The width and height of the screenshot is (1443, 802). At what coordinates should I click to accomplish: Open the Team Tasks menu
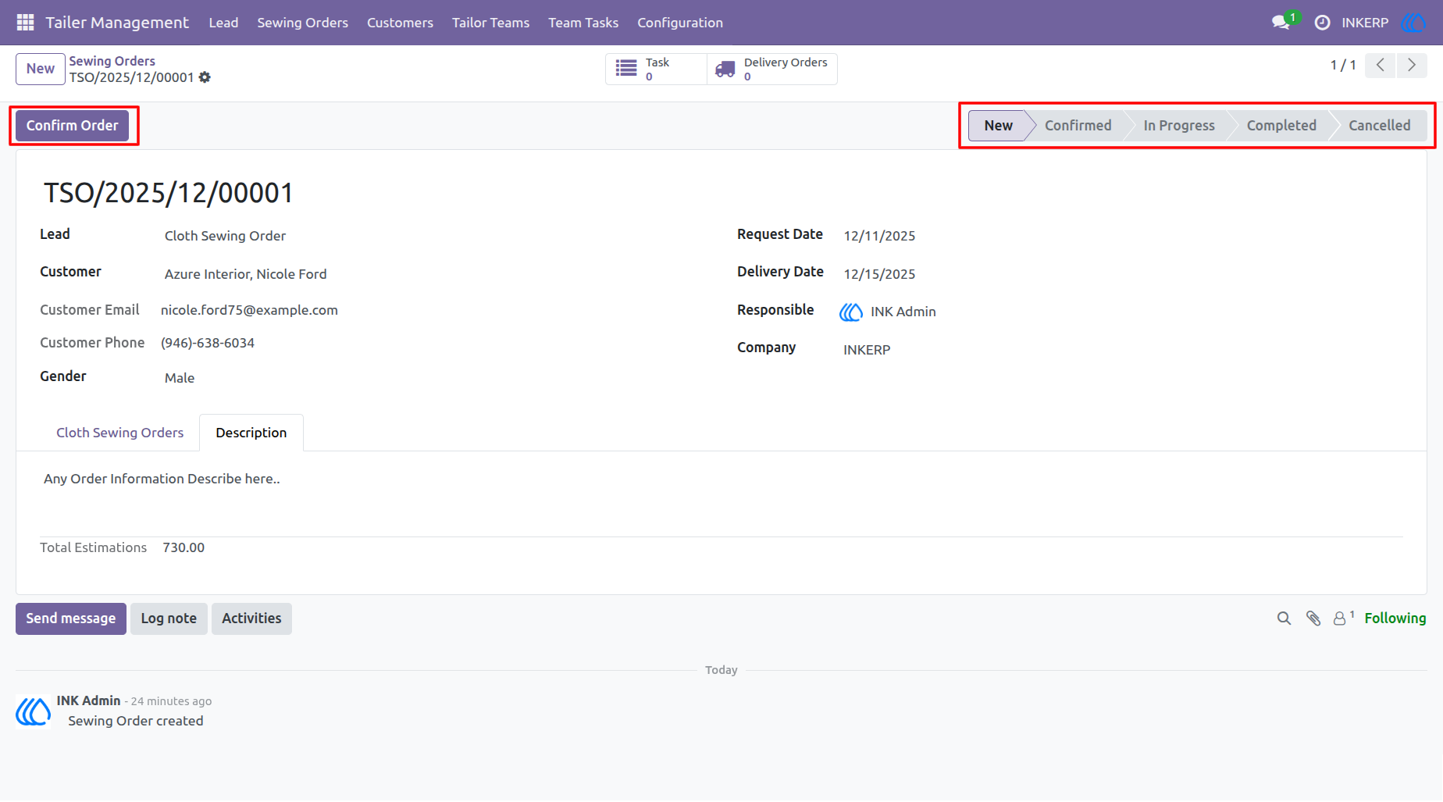(583, 23)
